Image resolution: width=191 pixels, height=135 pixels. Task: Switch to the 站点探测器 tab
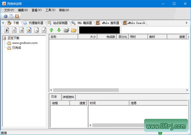tap(58, 23)
